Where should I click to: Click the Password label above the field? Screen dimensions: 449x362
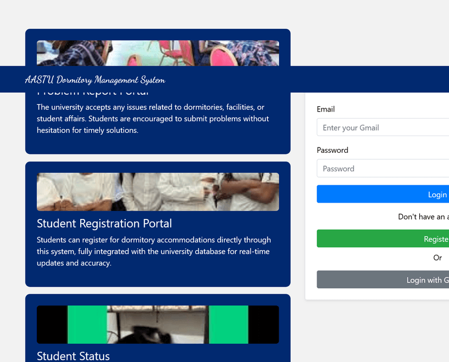332,150
